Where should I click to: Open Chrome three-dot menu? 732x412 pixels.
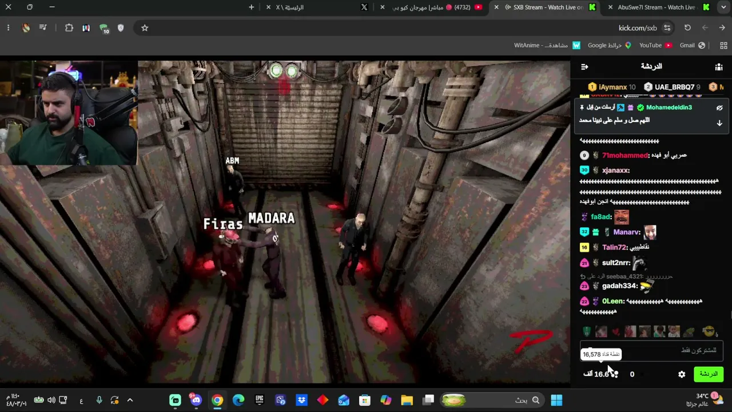(8, 28)
